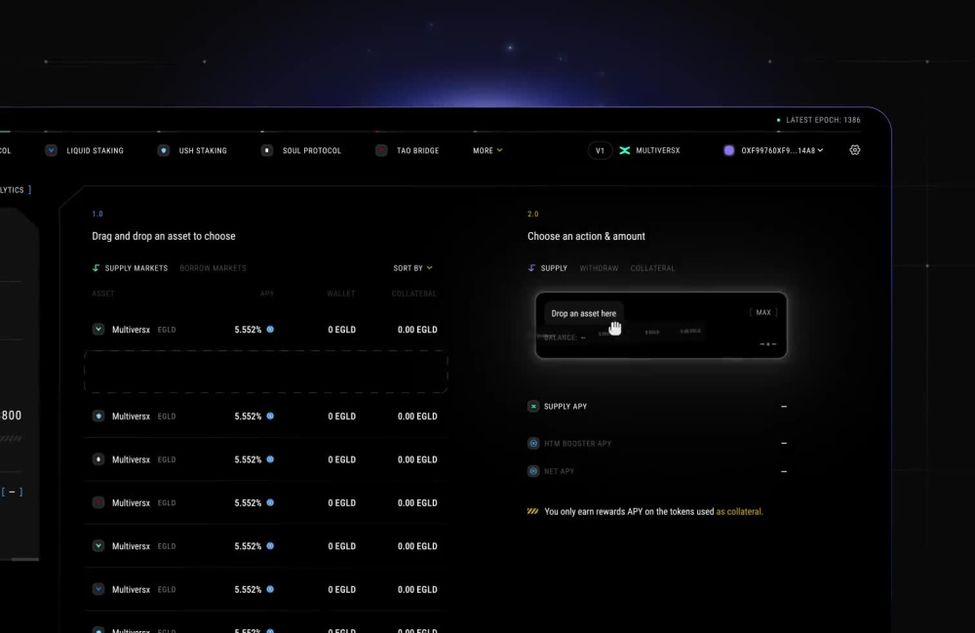Click the purple Supply action arrow icon

[531, 268]
